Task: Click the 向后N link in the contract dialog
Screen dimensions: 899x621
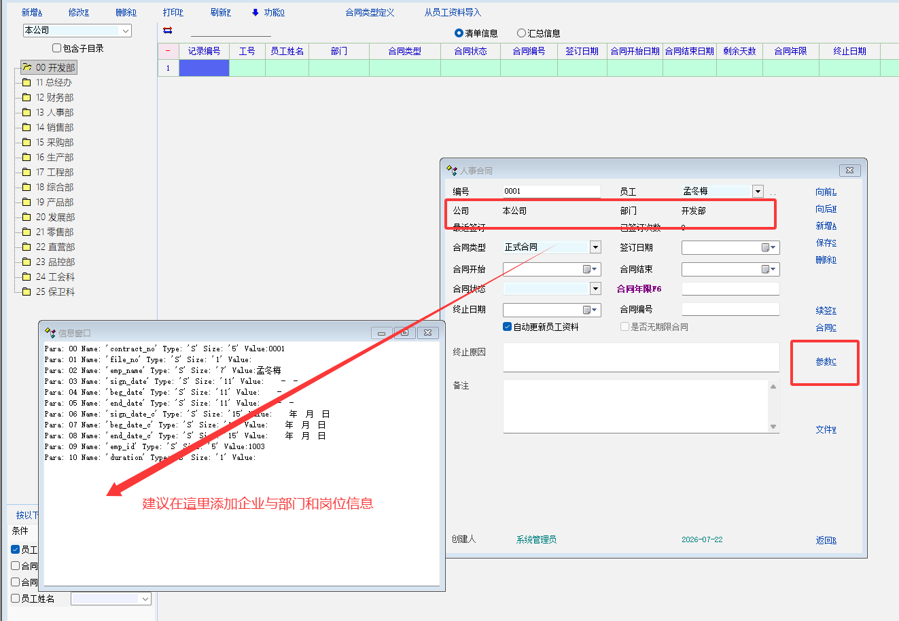Action: click(x=826, y=209)
